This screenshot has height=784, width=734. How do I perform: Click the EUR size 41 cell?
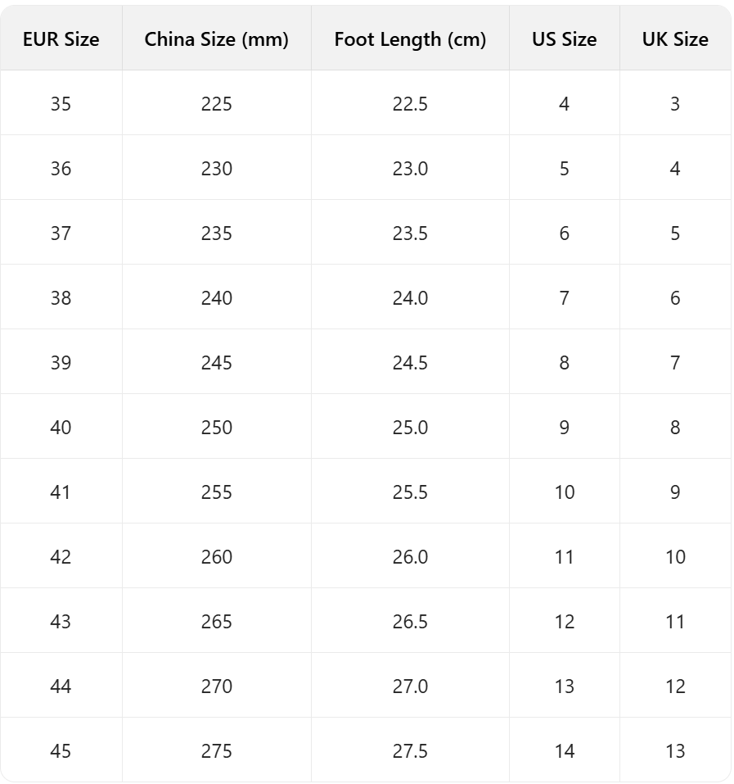[x=61, y=492]
